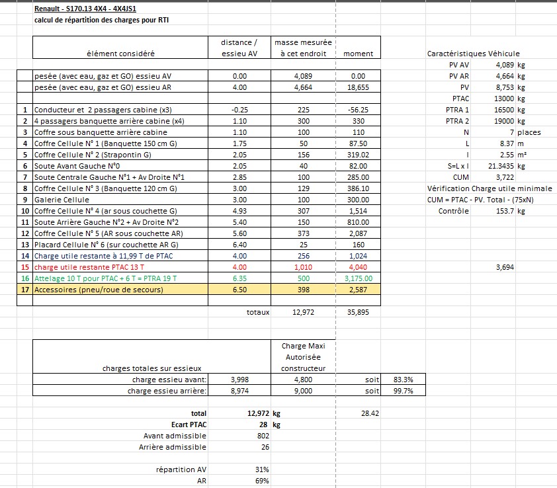Image resolution: width=557 pixels, height=488 pixels.
Task: Select the front axle percentage 83.3%
Action: (x=403, y=380)
